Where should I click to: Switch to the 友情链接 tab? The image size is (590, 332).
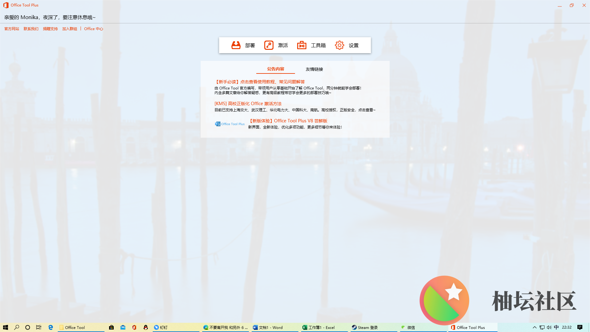(314, 69)
